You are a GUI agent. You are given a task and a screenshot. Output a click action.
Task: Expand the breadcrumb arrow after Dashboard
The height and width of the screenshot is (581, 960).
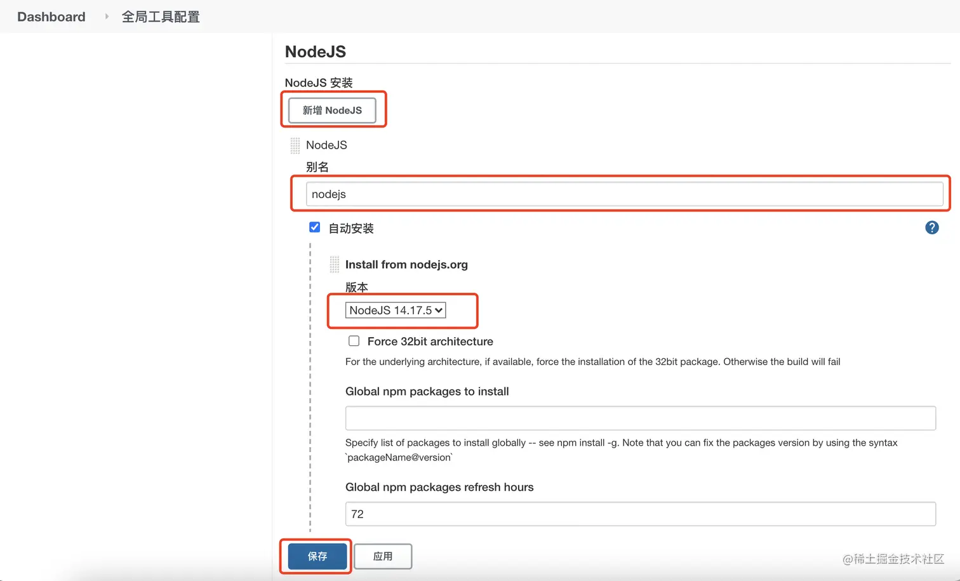tap(107, 17)
